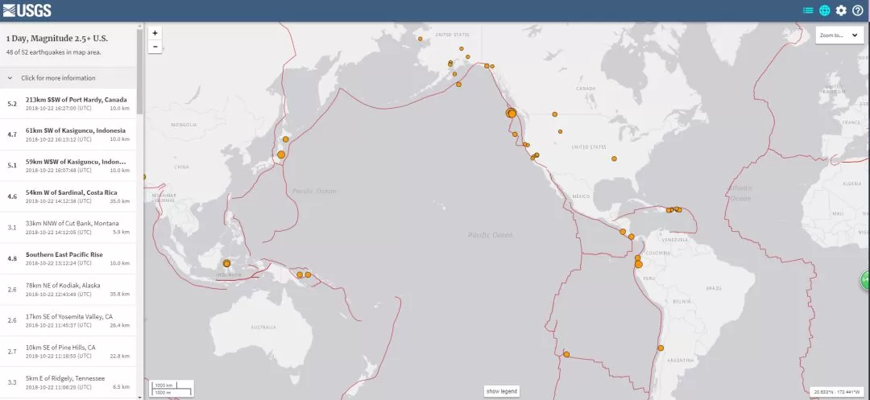The width and height of the screenshot is (870, 400).
Task: Open the settings gear icon
Action: coord(841,10)
